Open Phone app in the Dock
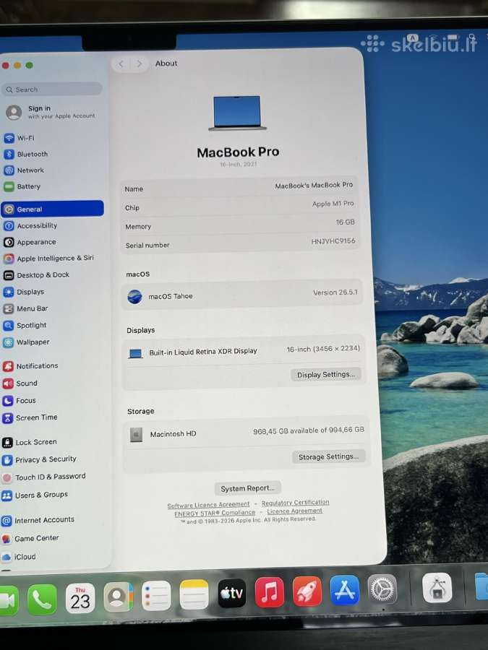Image resolution: width=488 pixels, height=650 pixels. [x=43, y=599]
